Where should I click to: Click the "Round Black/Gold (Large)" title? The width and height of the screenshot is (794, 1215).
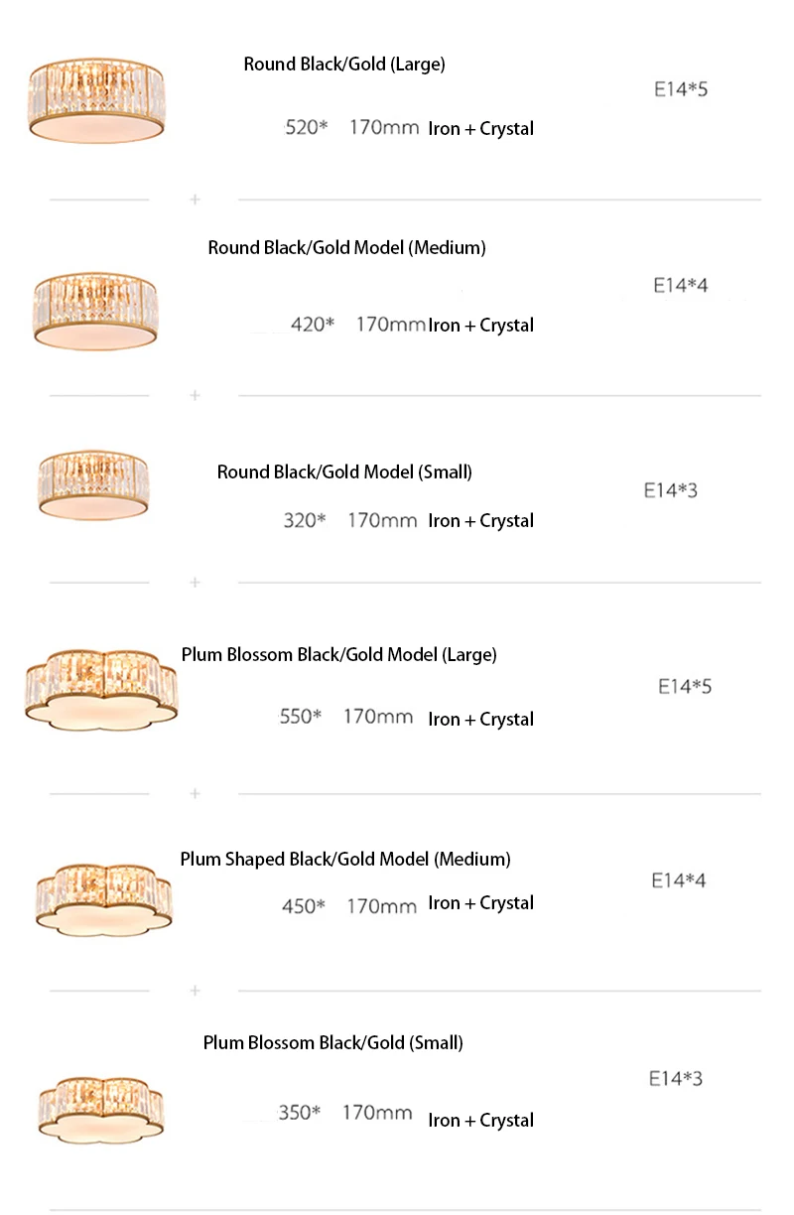(344, 65)
